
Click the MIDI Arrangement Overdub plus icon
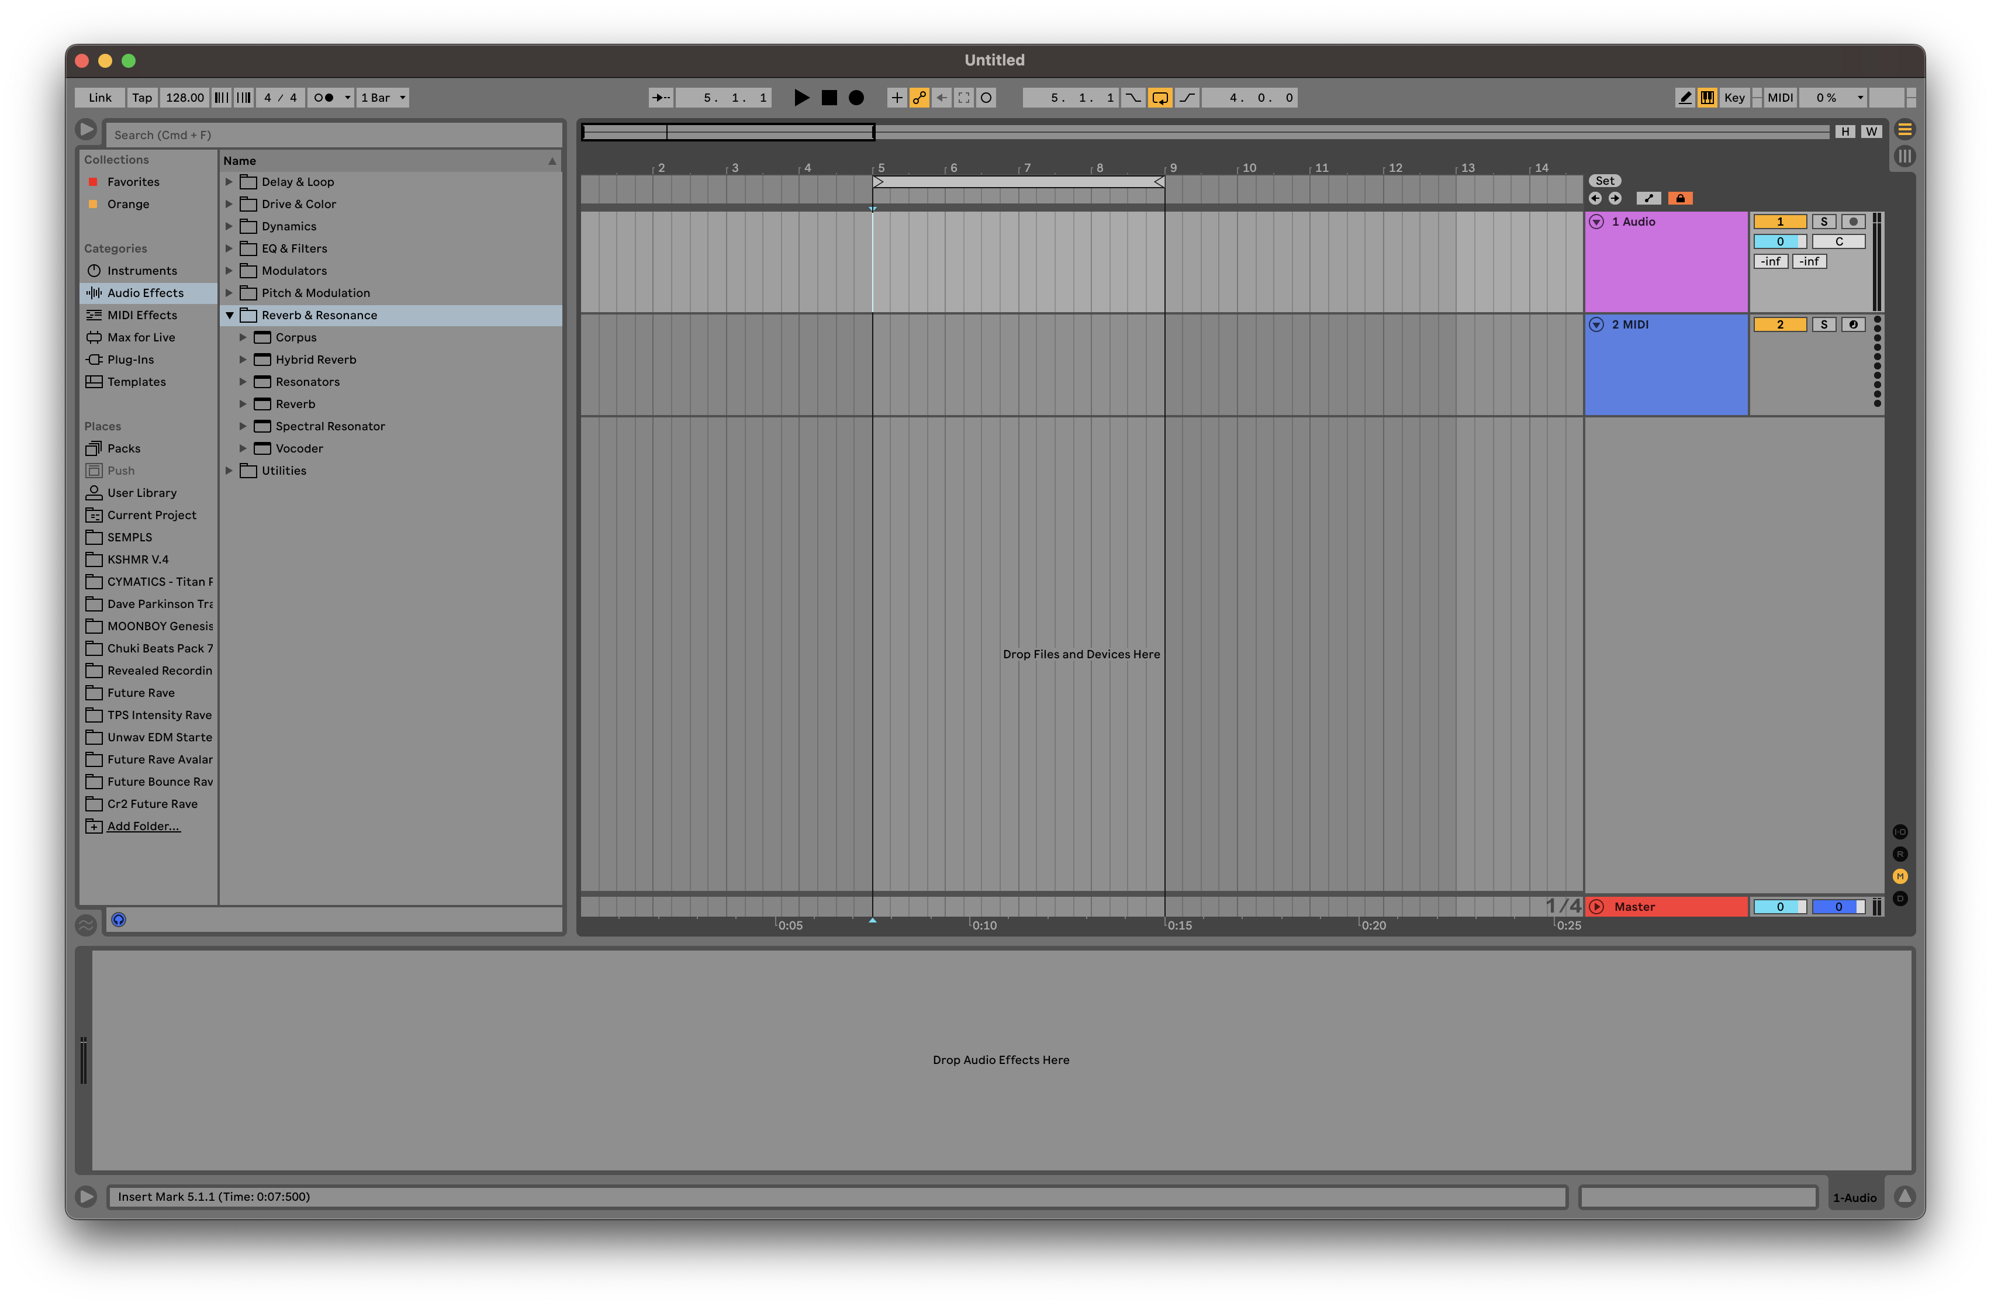click(896, 98)
